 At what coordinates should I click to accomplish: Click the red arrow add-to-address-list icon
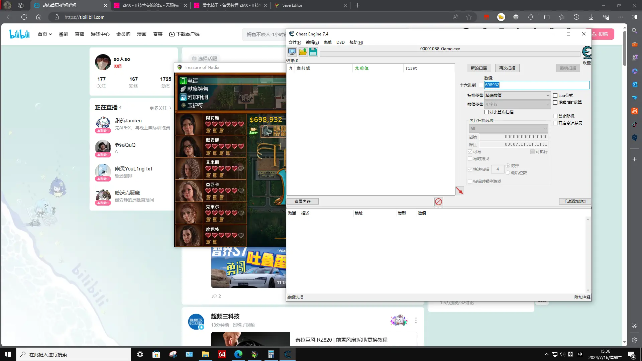coord(460,191)
